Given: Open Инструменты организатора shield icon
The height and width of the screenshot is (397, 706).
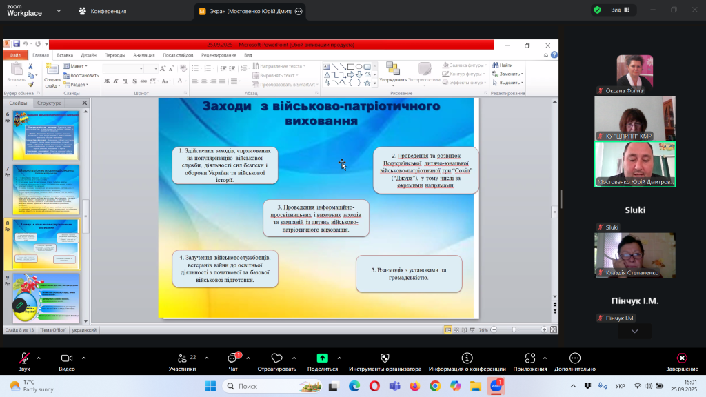Looking at the screenshot, I should pyautogui.click(x=386, y=358).
